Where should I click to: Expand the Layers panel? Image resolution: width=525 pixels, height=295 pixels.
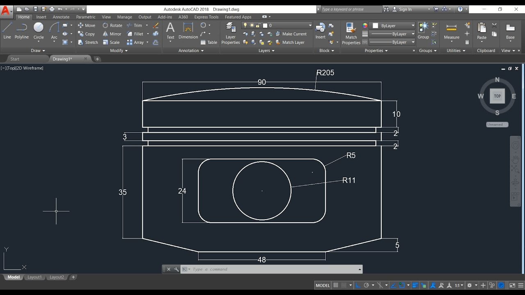267,51
